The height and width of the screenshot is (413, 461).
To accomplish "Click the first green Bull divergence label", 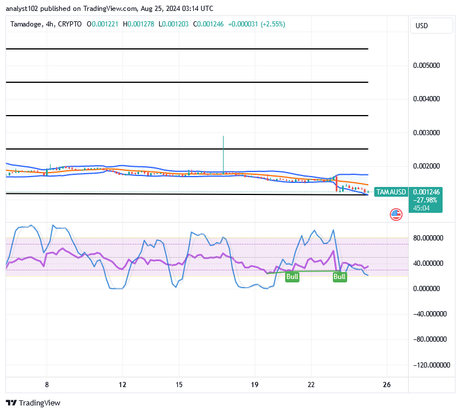I will click(x=292, y=277).
